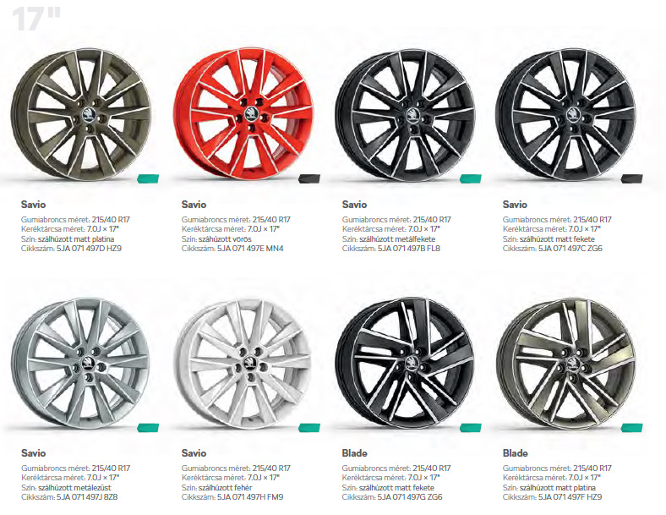666x515 pixels.
Task: Click the 17" section heading
Action: 37,19
